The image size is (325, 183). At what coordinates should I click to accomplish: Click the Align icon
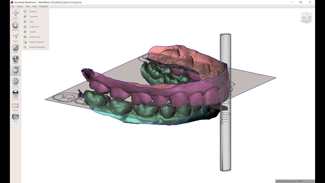pyautogui.click(x=25, y=22)
